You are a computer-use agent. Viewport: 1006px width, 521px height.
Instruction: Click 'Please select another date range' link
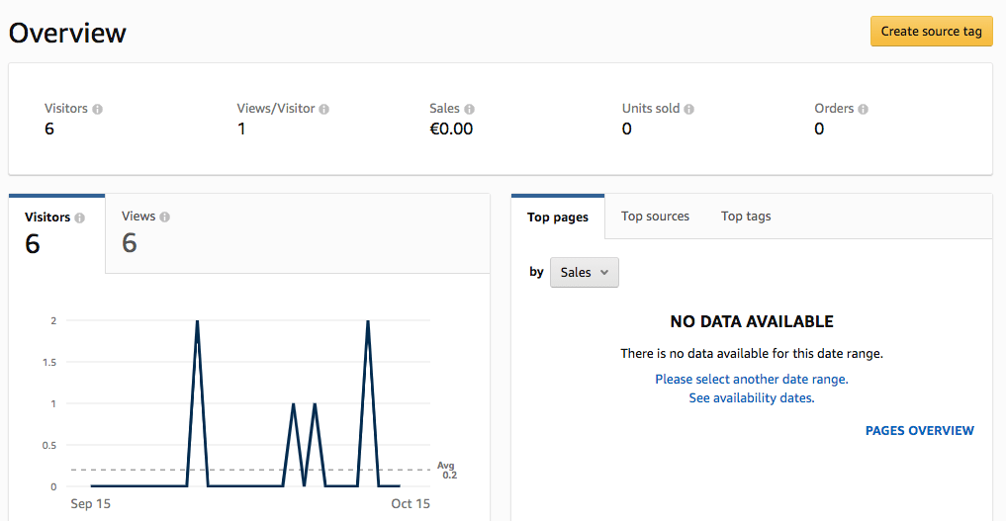752,379
